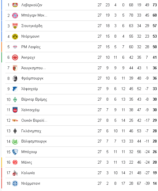Click the Mainz 05 red logo
This screenshot has width=158, height=191.
tap(15, 162)
